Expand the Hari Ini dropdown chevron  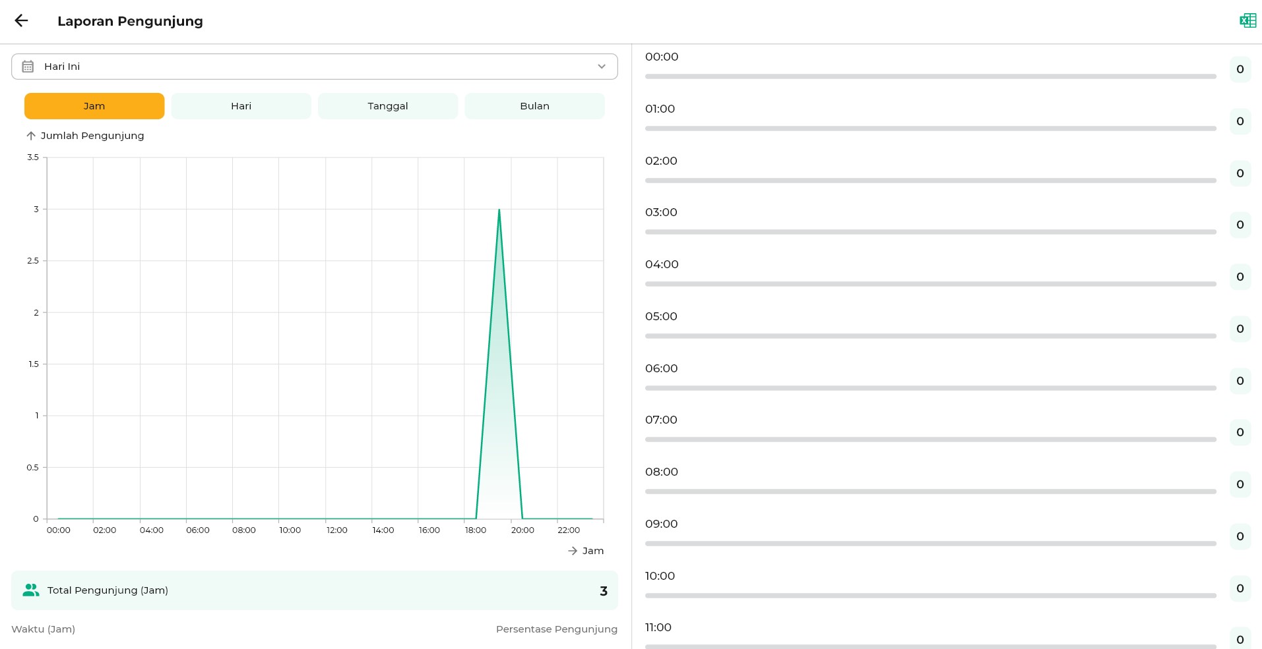point(601,67)
